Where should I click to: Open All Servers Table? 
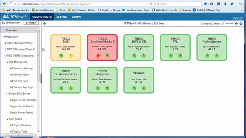[x=19, y=75]
